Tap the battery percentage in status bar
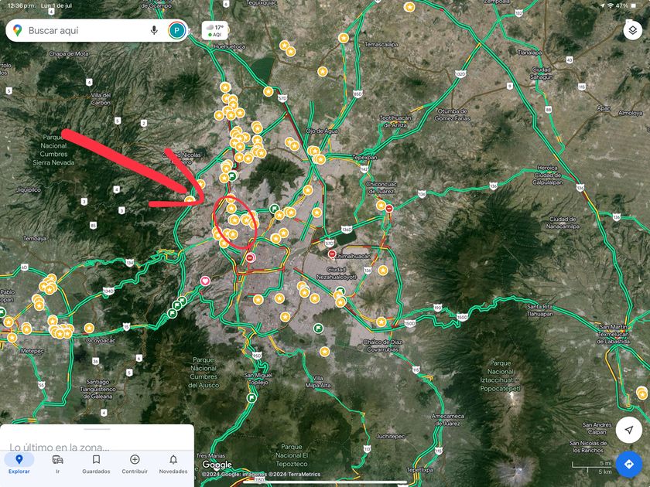 [x=622, y=5]
